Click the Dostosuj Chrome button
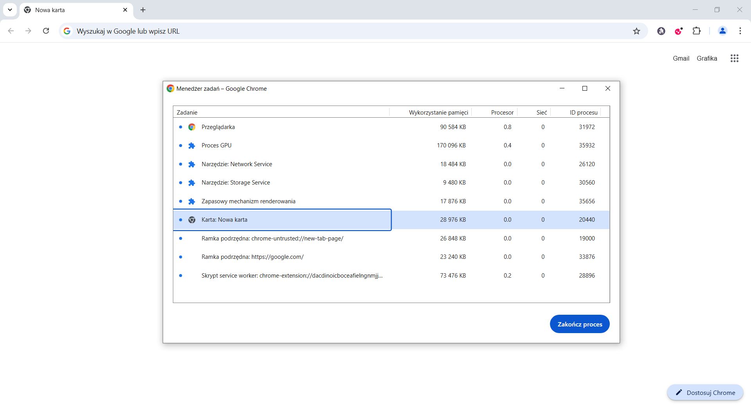Viewport: 751px width, 407px height. point(705,393)
